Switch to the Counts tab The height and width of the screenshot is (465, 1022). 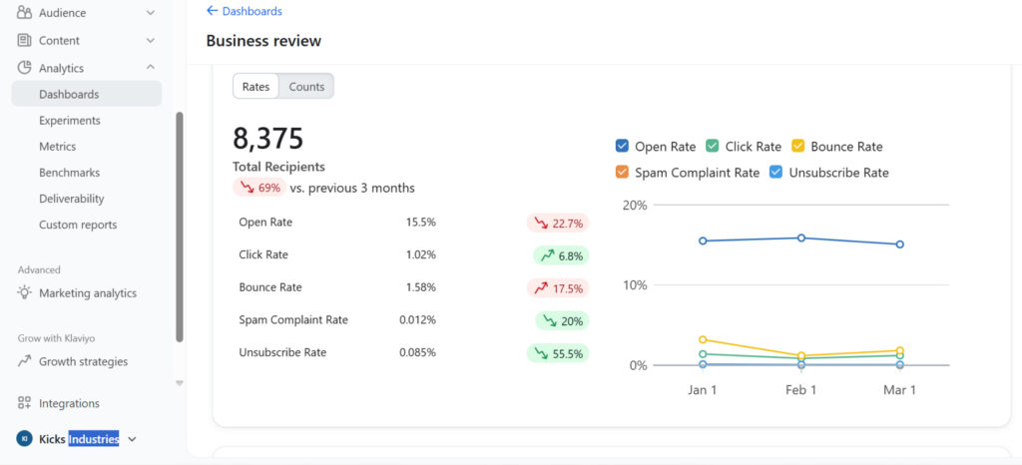306,87
